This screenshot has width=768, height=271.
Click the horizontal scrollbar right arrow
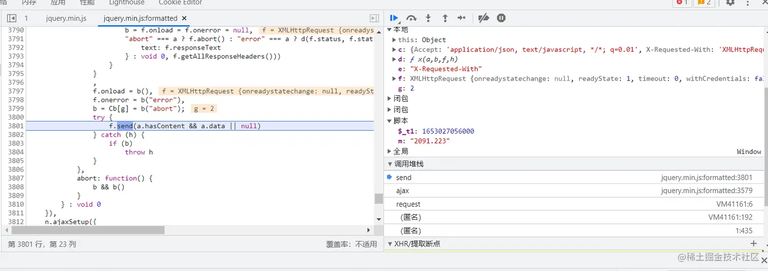pyautogui.click(x=370, y=230)
